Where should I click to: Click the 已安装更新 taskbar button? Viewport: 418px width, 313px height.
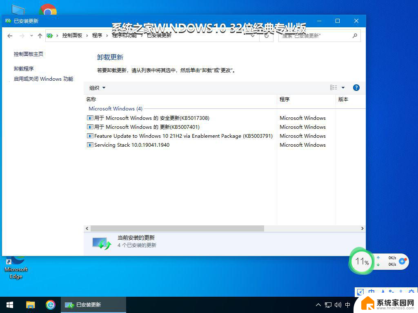coord(93,305)
